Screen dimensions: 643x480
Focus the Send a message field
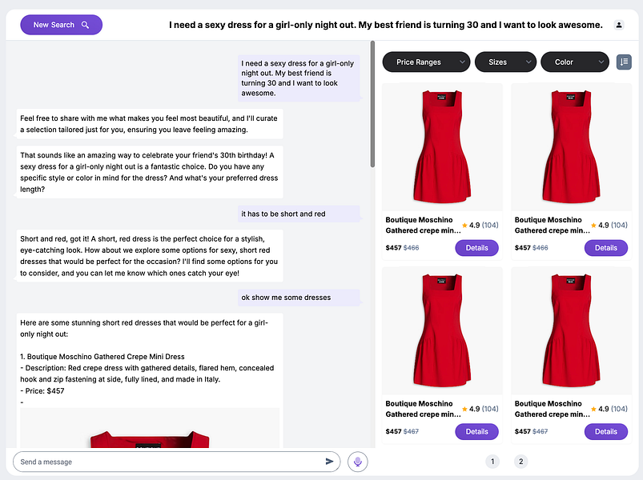click(x=176, y=462)
